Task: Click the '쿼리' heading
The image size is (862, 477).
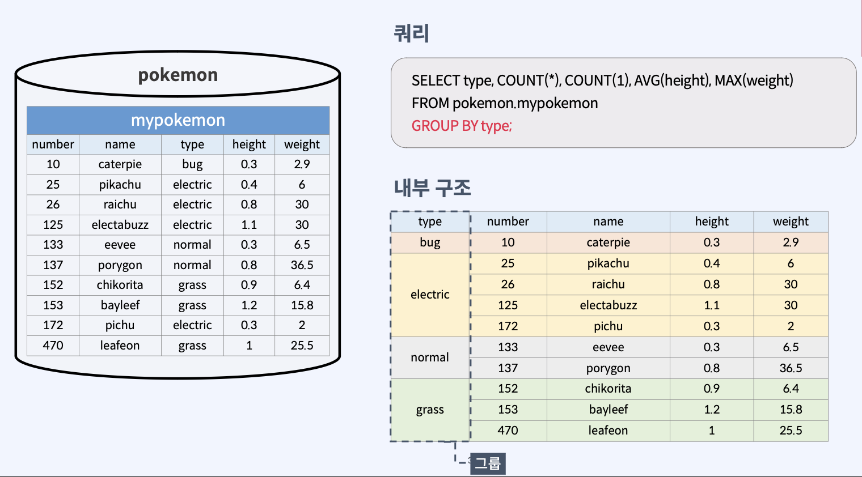Action: click(412, 33)
